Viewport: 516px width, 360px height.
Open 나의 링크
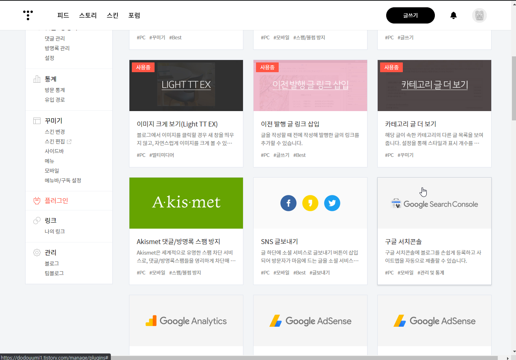55,231
